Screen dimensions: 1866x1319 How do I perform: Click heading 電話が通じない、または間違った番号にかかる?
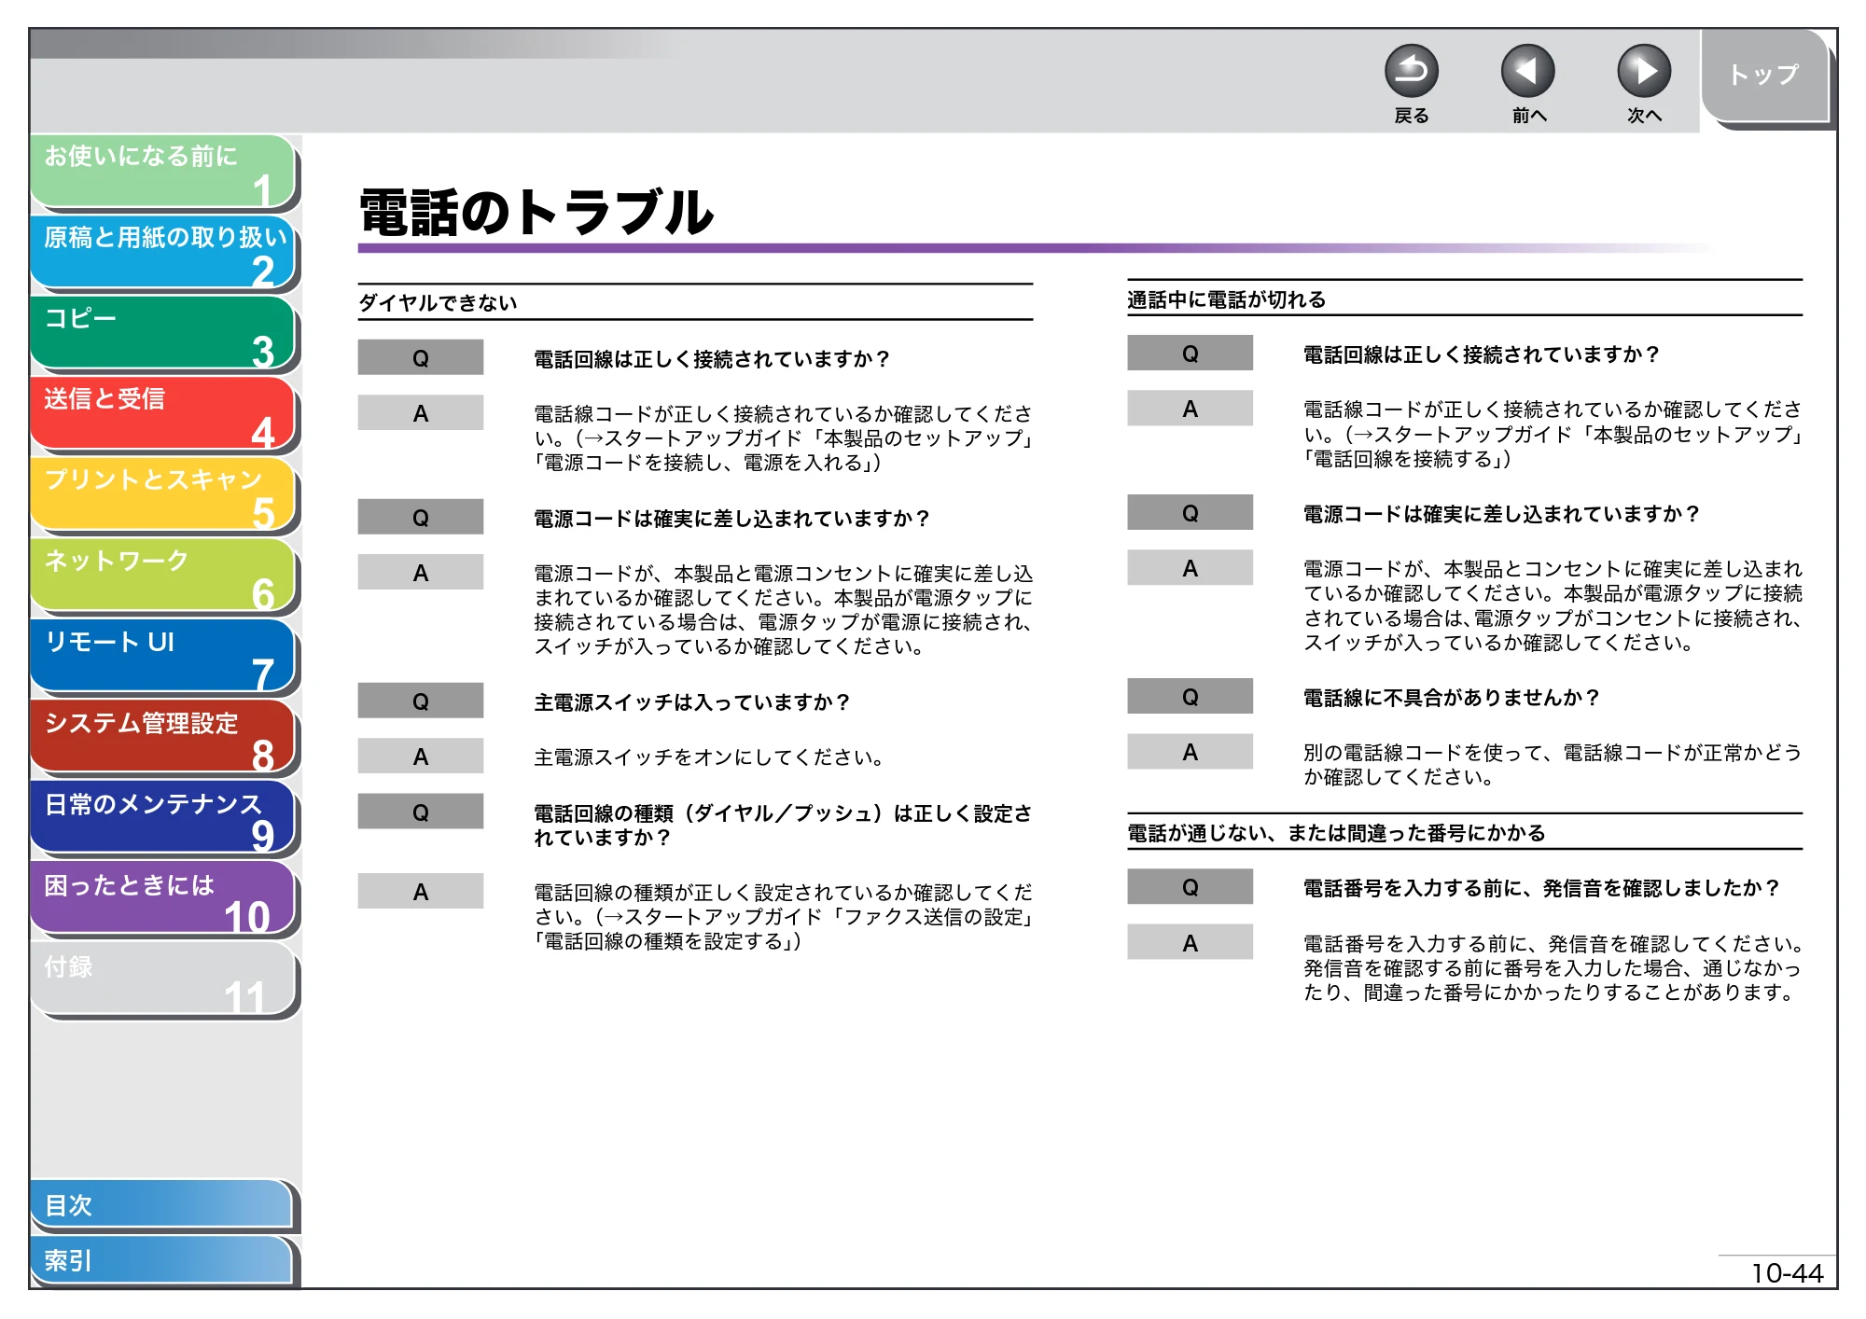1336,833
